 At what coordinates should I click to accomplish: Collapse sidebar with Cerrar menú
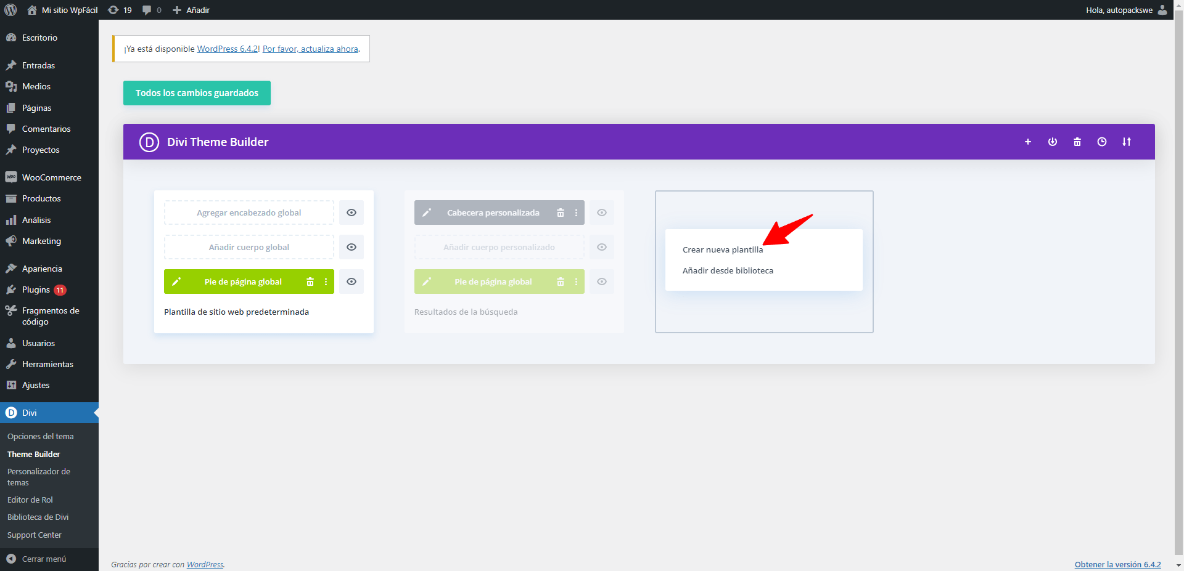(x=49, y=559)
